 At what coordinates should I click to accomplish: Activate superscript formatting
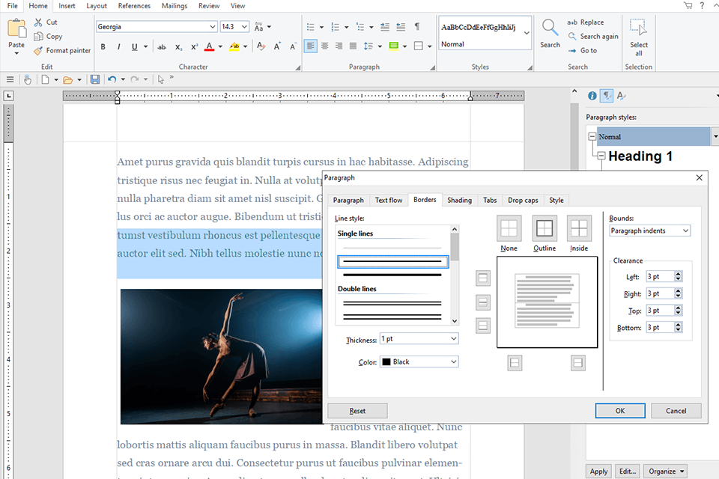[x=193, y=46]
